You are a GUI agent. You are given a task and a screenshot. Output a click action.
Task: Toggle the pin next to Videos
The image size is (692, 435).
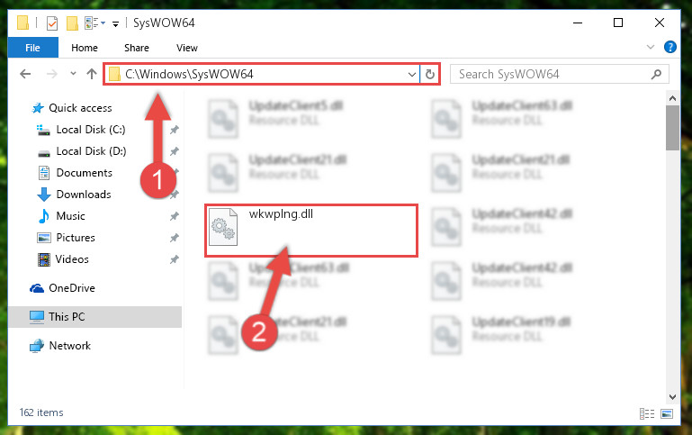(175, 259)
